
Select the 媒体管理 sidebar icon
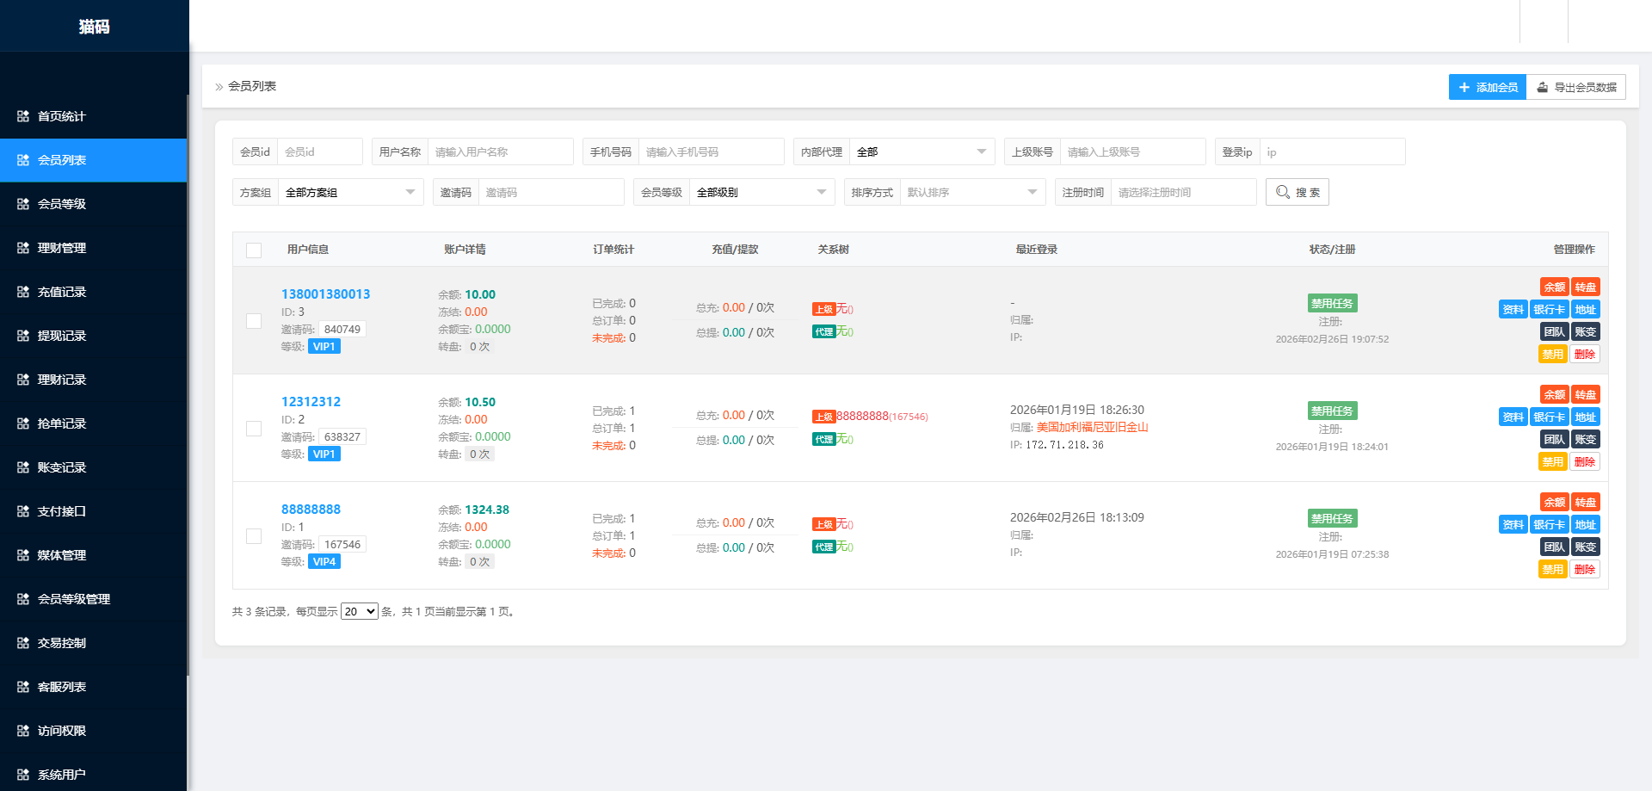point(23,555)
